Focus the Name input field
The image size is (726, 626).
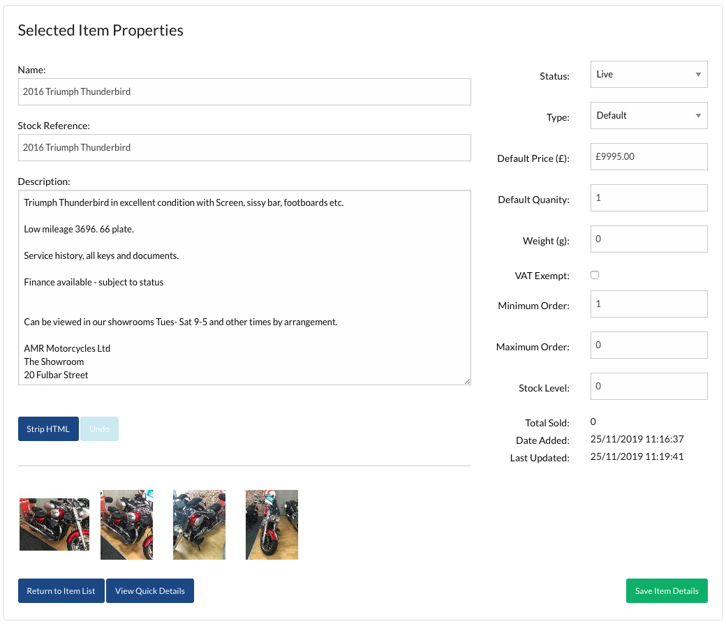(x=244, y=92)
